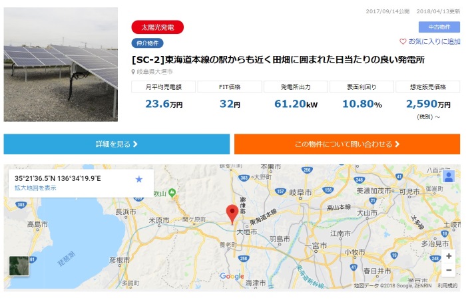Click お気に入りに追加 favorite link
The height and width of the screenshot is (300, 466).
[434, 42]
